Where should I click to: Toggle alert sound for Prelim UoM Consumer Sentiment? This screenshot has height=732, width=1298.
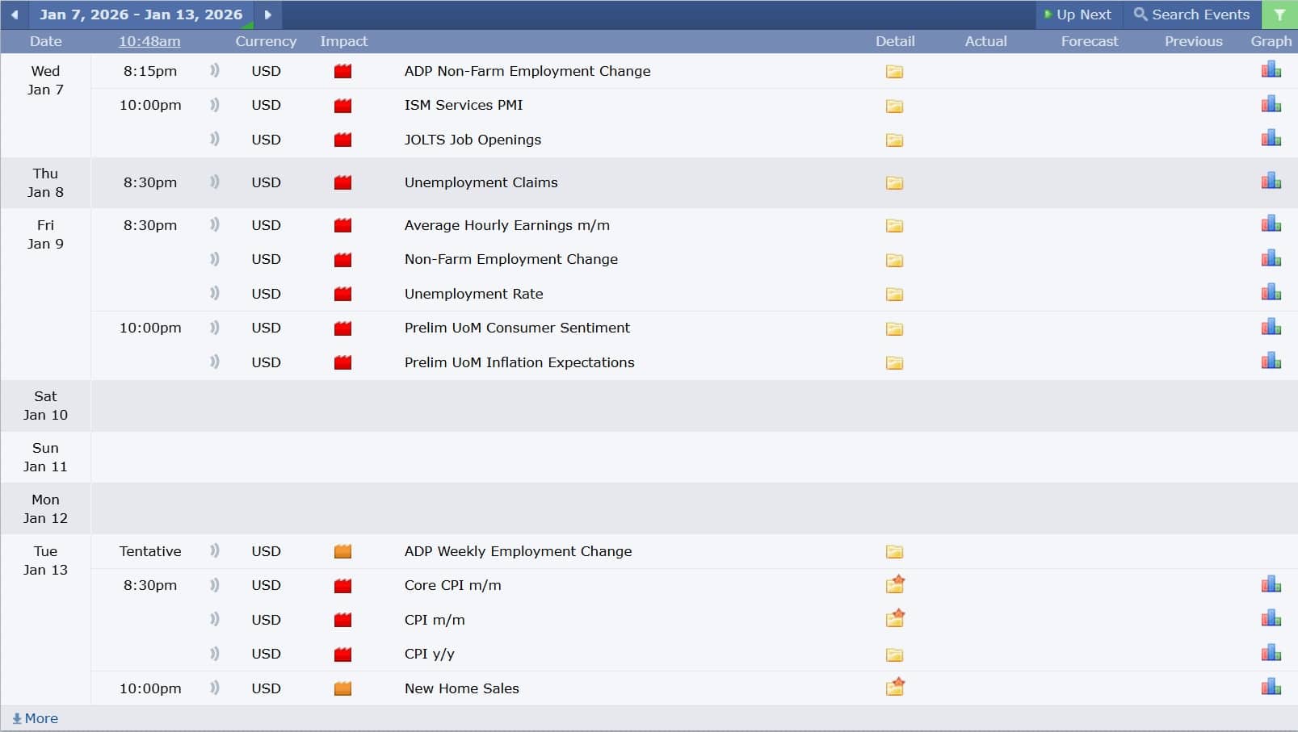click(x=214, y=328)
